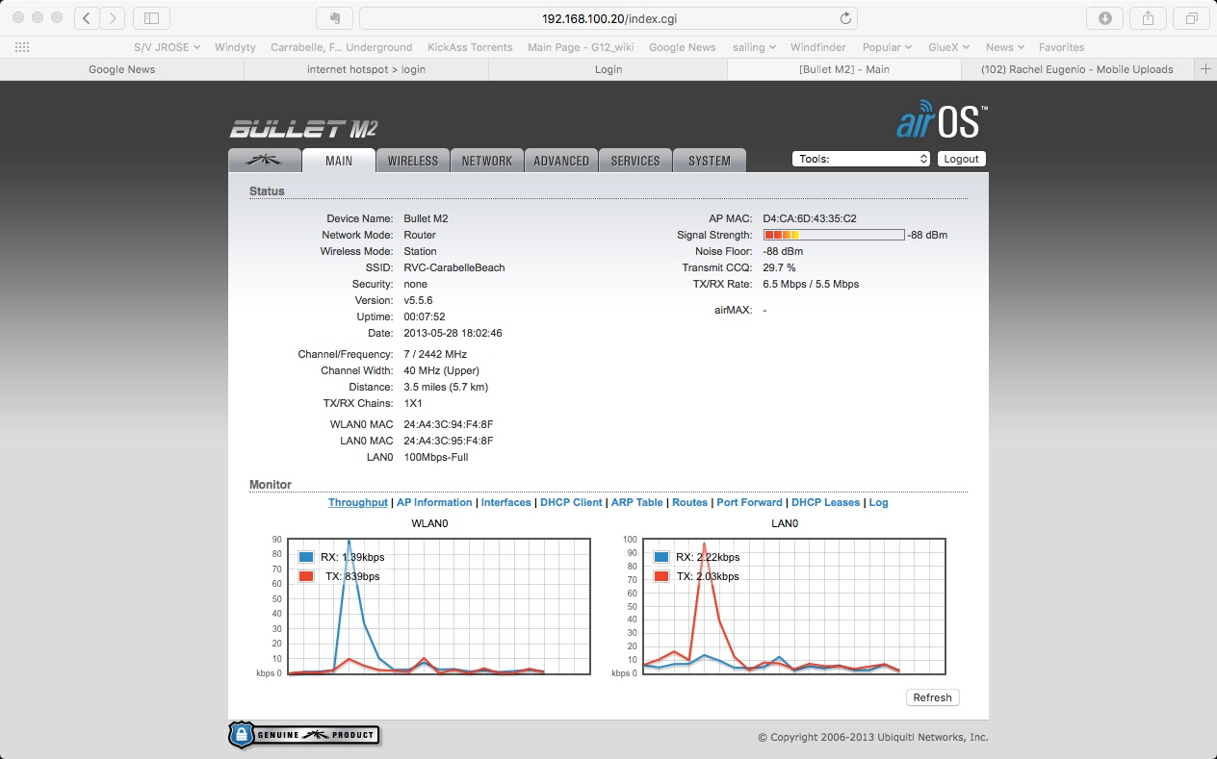1217x759 pixels.
Task: Open the DHCP Client monitor link
Action: 571,502
